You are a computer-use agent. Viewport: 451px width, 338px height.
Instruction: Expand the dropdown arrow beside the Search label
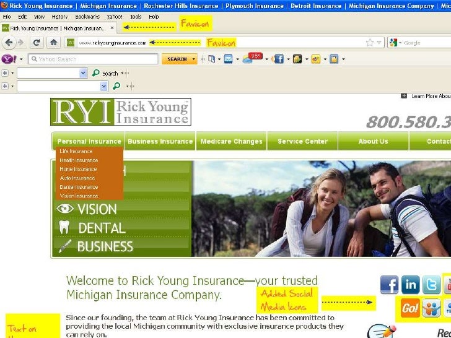pos(122,73)
